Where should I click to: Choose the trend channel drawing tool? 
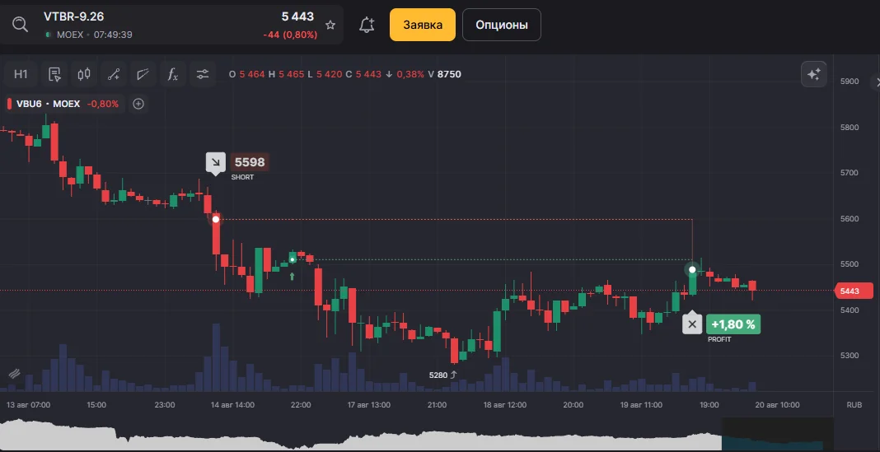[x=143, y=74]
